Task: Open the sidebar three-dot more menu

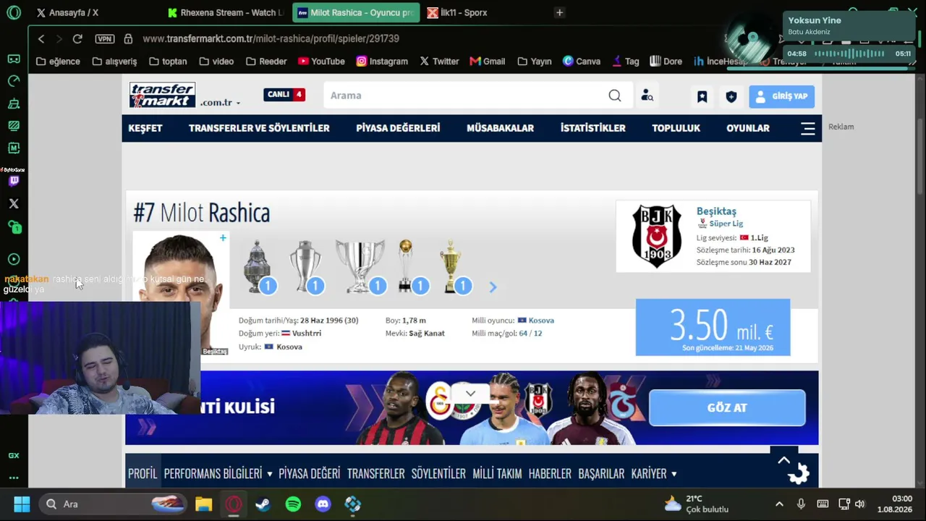Action: pos(14,478)
